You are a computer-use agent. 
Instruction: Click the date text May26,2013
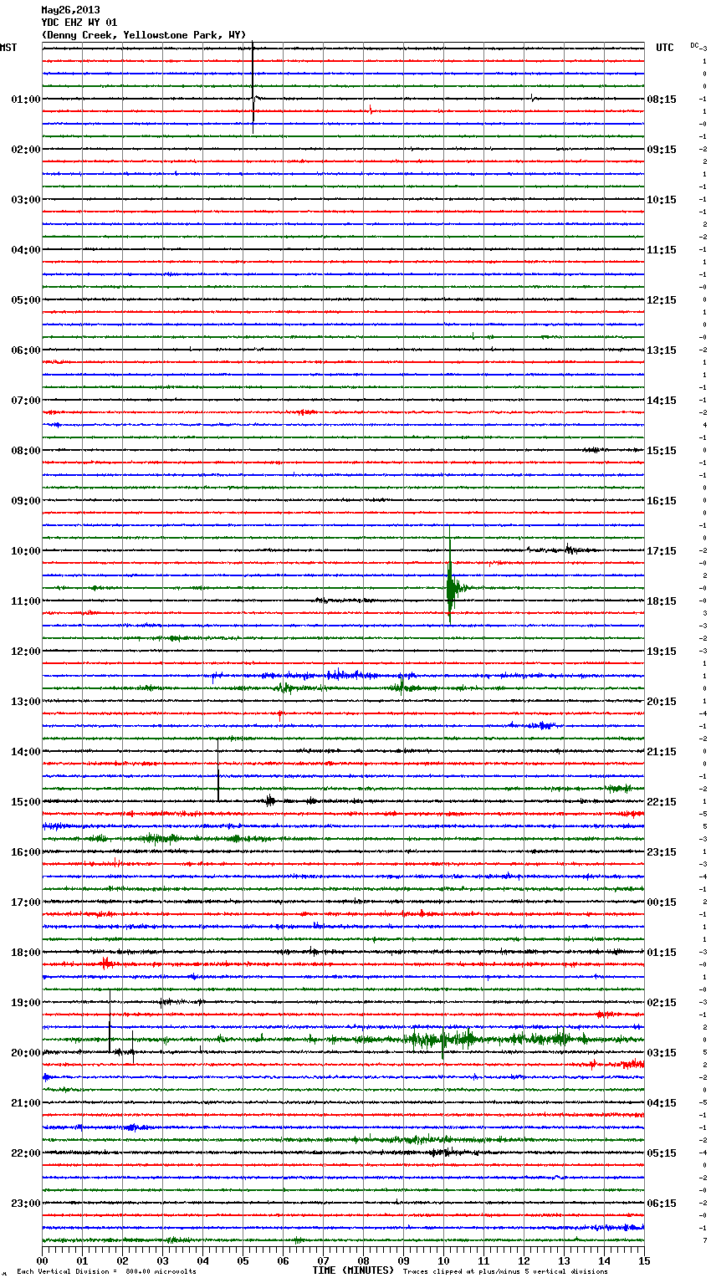click(70, 10)
